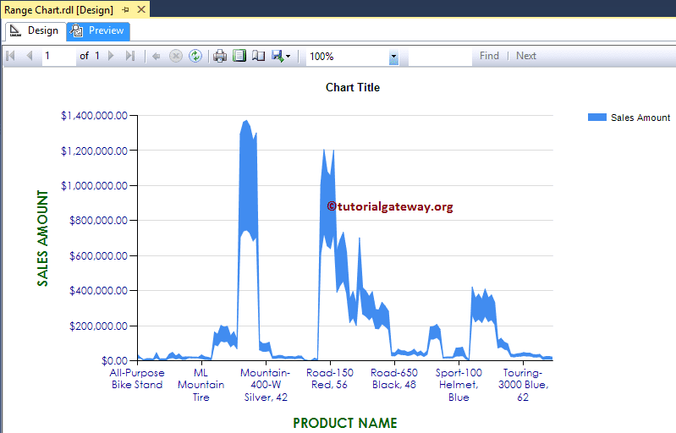Screen dimensions: 676x433
Task: Click the PRODUCT NAME axis title
Action: pos(345,423)
